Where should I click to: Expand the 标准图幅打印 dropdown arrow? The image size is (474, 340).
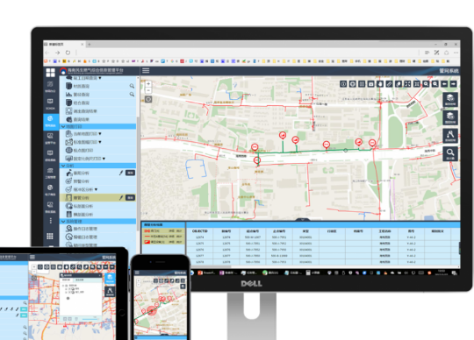click(100, 142)
